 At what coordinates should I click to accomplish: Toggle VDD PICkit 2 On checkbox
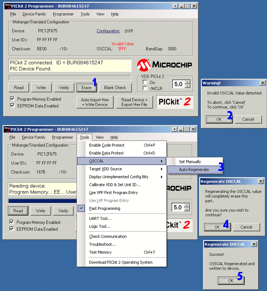[145, 82]
